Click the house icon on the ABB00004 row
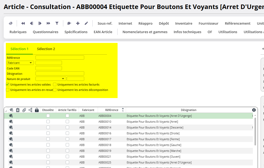This screenshot has height=168, width=264. coord(11,116)
